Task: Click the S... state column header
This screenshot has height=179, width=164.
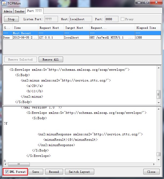Action: pos(8,28)
